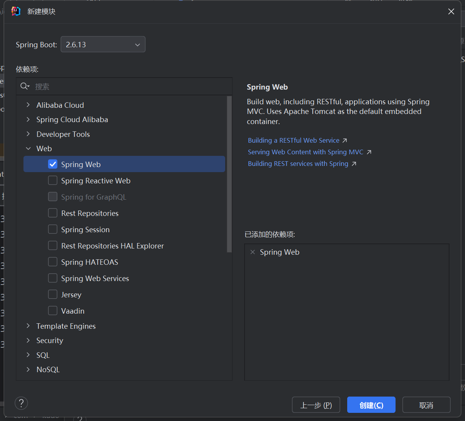465x421 pixels.
Task: Click the search magnifier icon in dependencies
Action: point(24,86)
